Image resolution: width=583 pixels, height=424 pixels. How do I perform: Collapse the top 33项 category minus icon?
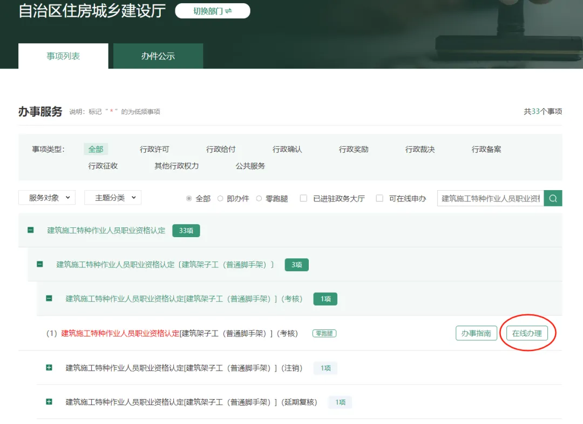pos(30,230)
